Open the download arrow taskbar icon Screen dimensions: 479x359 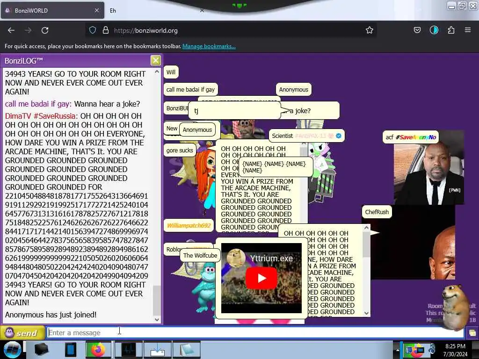[158, 350]
